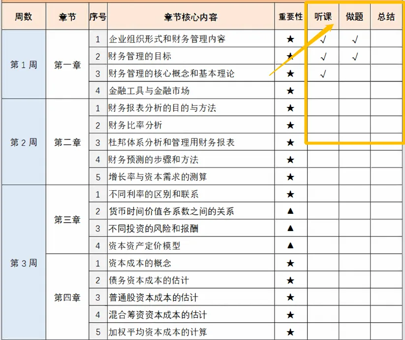Select the 第三章 cell

(x=67, y=219)
